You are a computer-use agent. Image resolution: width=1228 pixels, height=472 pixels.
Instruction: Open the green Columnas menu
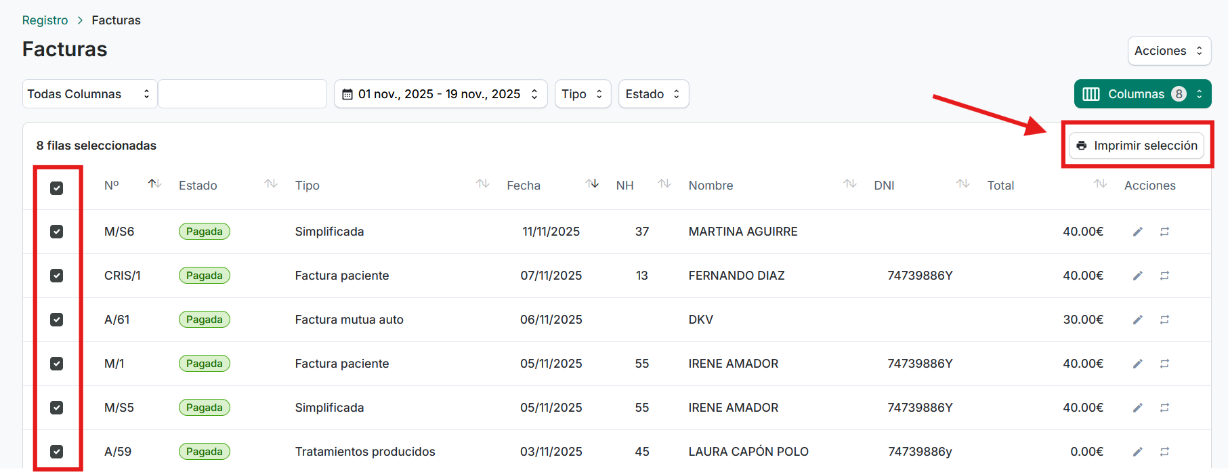[1142, 94]
